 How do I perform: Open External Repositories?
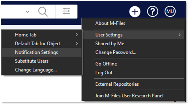(117, 84)
